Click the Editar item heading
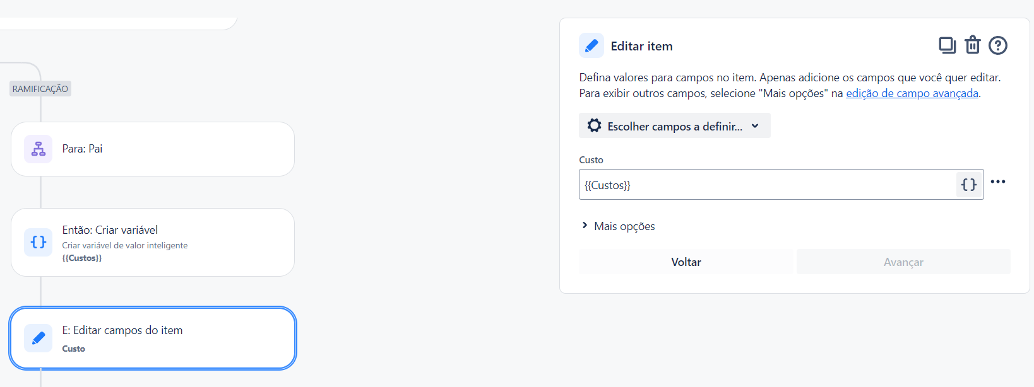This screenshot has height=387, width=1034. (641, 46)
